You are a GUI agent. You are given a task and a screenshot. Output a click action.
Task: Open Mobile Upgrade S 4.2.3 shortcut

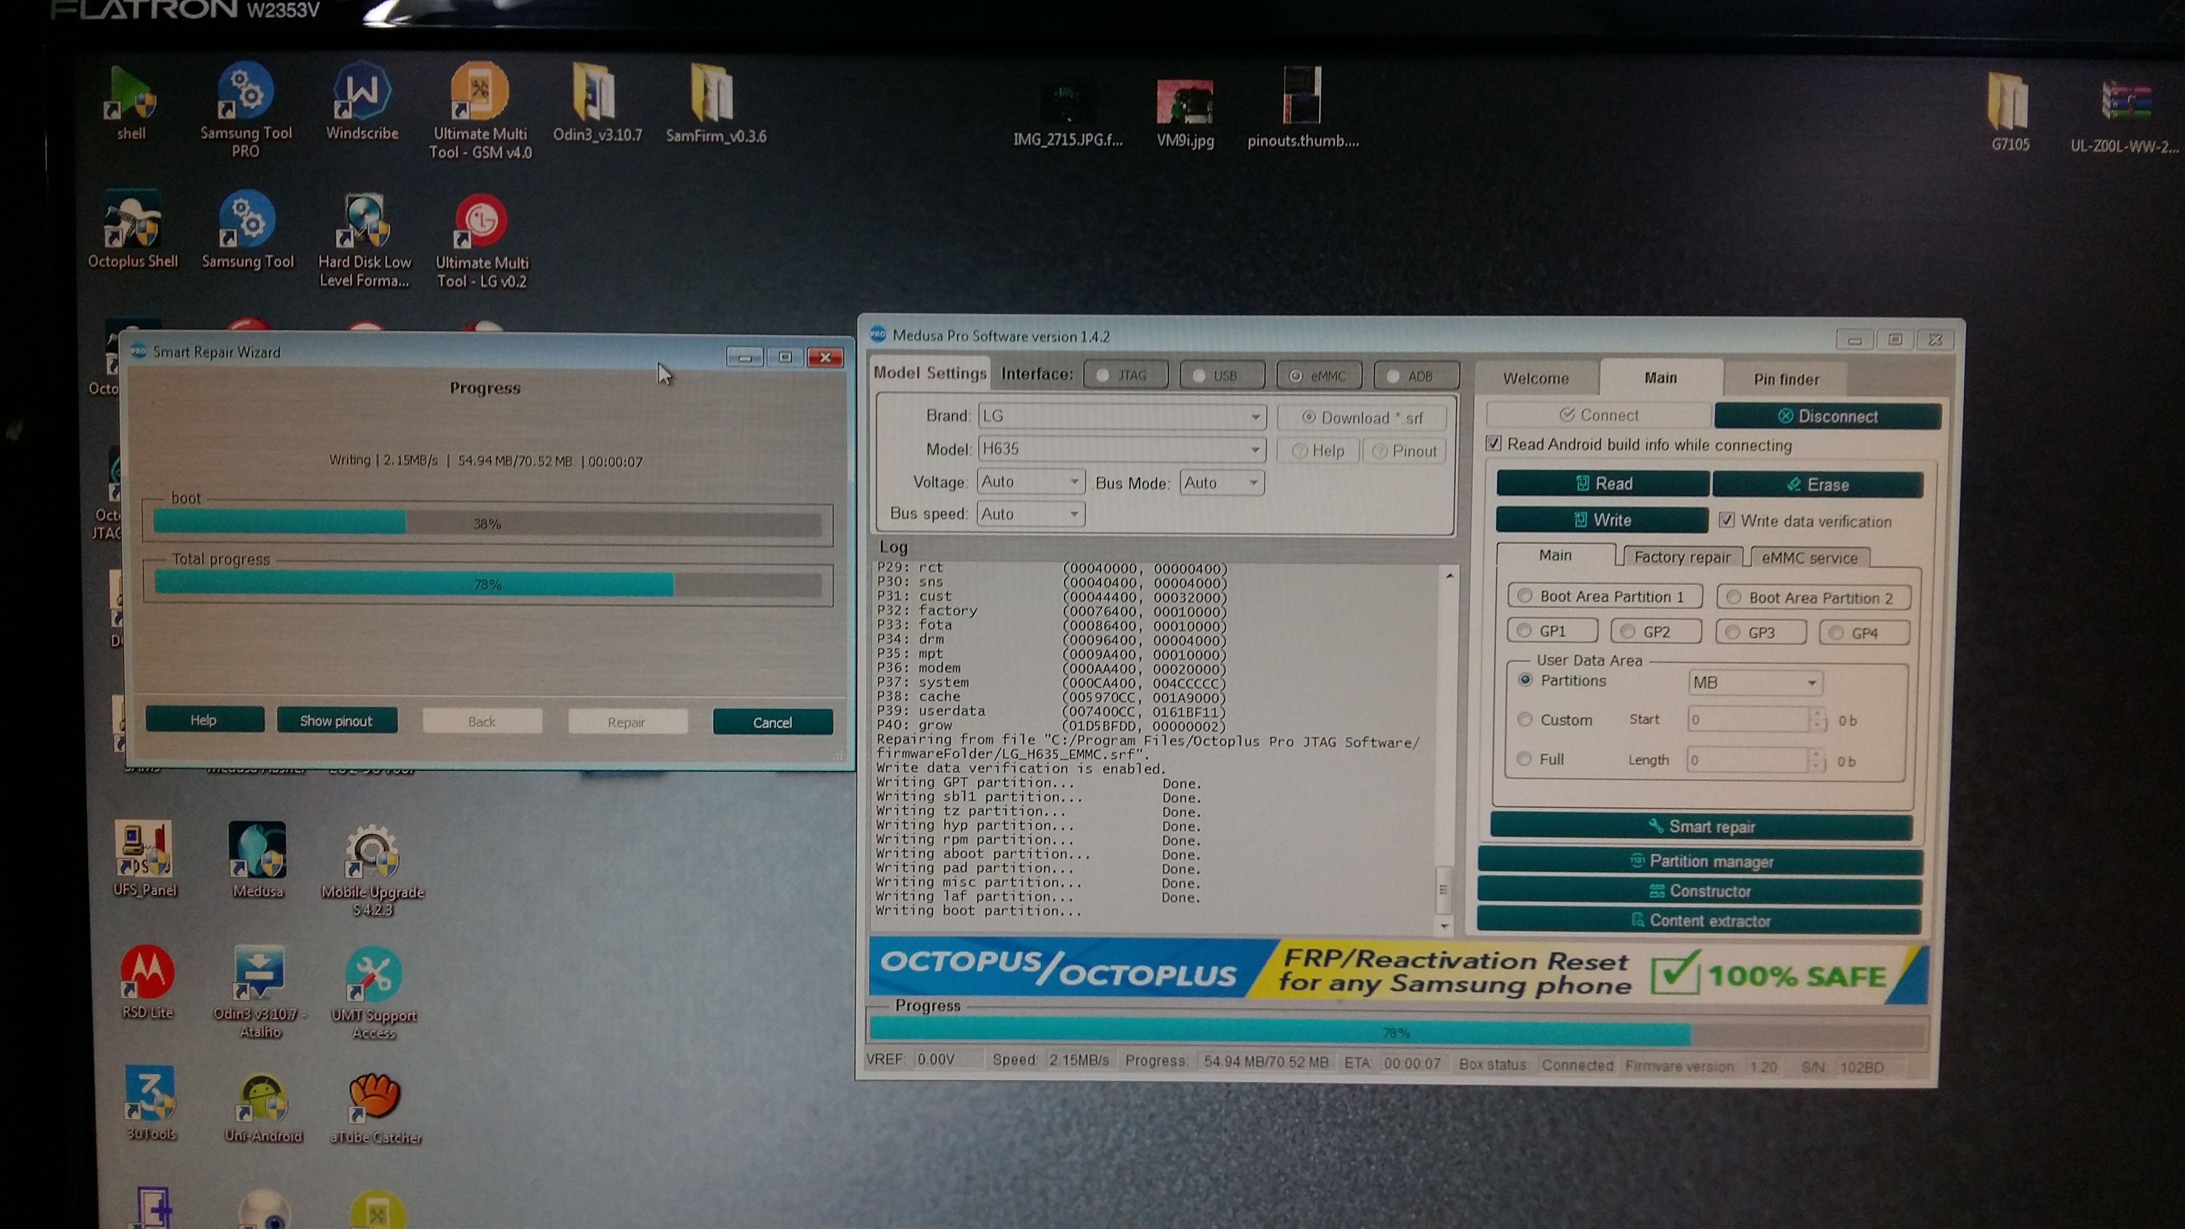(x=372, y=870)
